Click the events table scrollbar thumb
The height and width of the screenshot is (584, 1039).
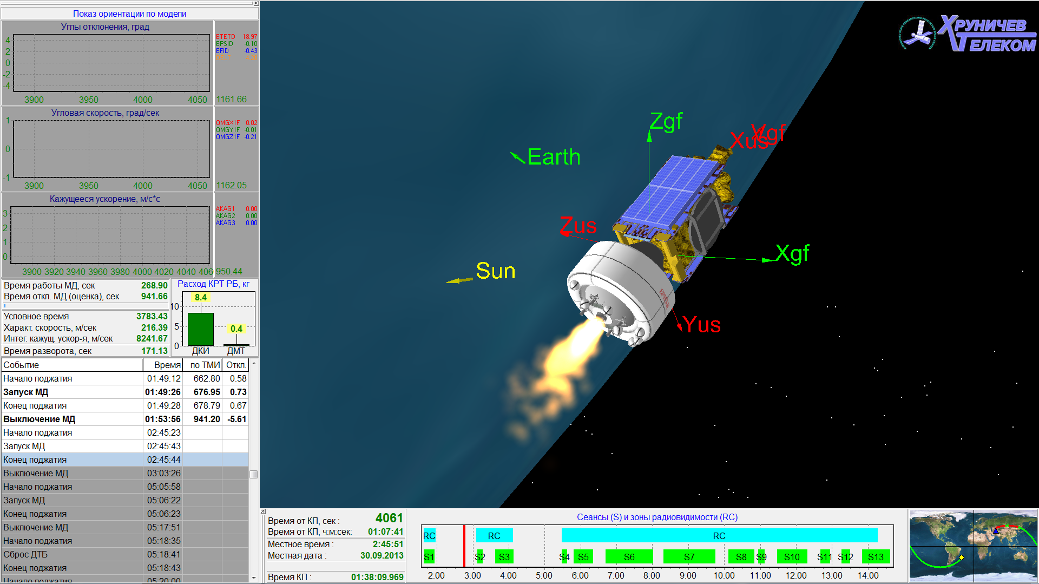coord(253,475)
